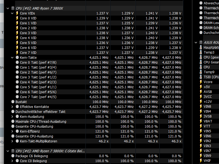Select the 3VCC sensor row
Image resolution: width=219 pixels, height=164 pixels.
(x=209, y=97)
